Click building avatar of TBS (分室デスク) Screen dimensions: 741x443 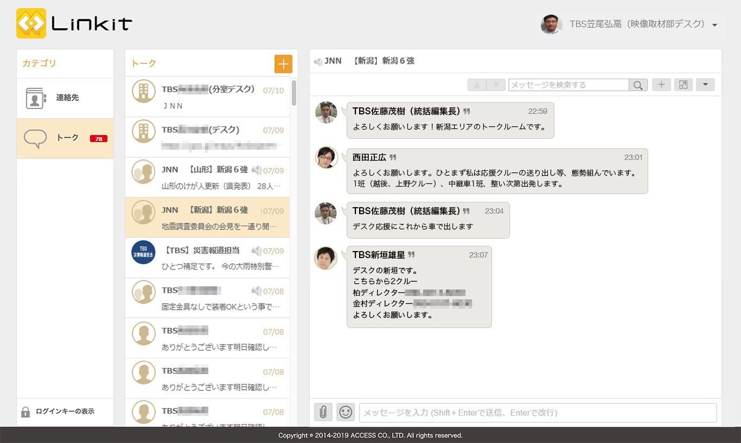tap(143, 91)
